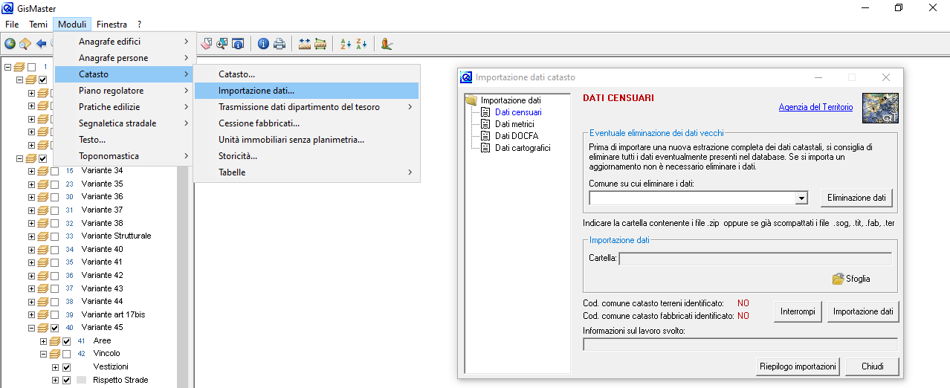Click the printer icon in toolbar

279,44
